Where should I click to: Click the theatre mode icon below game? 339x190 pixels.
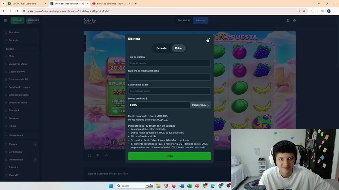[x=98, y=155]
